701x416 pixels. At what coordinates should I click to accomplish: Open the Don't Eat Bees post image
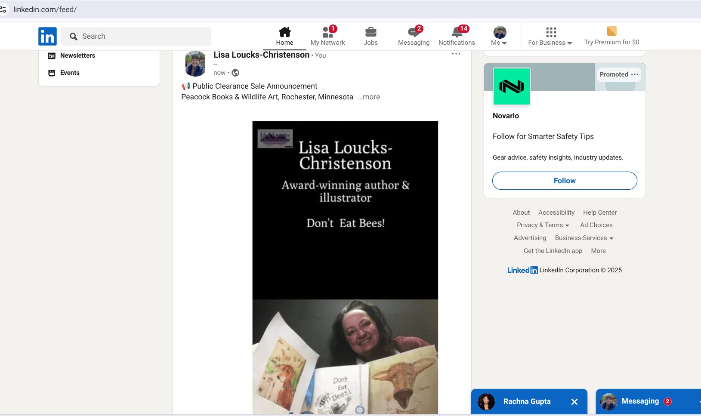pyautogui.click(x=345, y=267)
